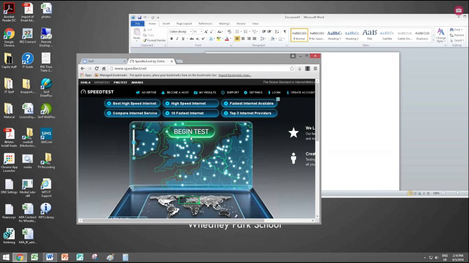
Task: Open PINGTEST from the Ookla top bar
Action: pyautogui.click(x=120, y=83)
